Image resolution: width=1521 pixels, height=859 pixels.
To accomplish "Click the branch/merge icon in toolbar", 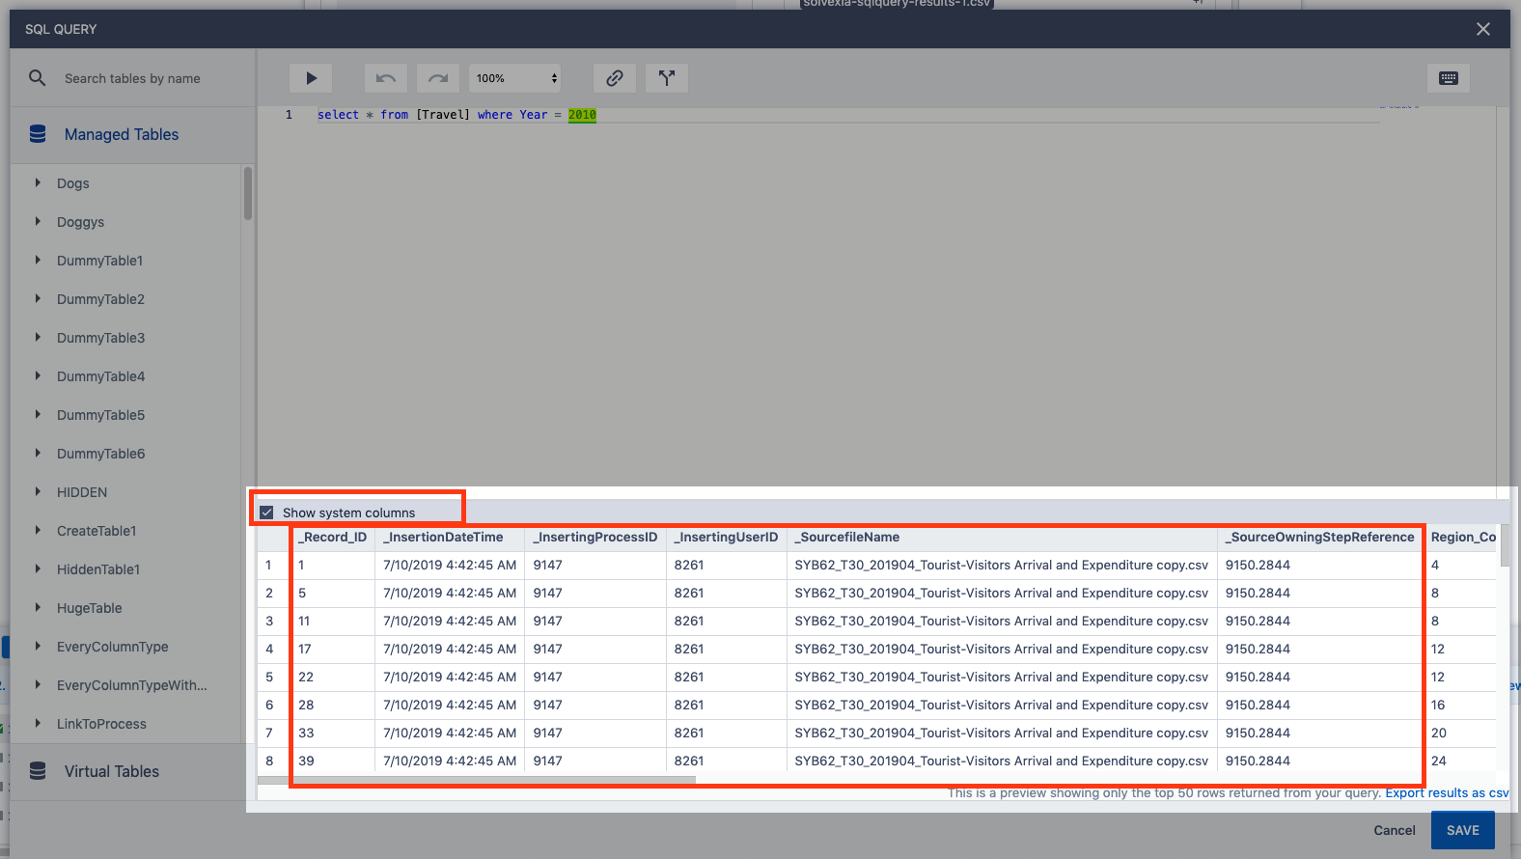I will click(667, 78).
